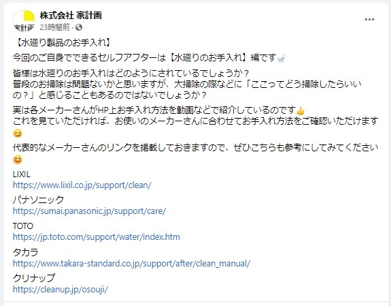Open the 23時間前 timestamp link
Image resolution: width=391 pixels, height=306 pixels.
[x=55, y=27]
